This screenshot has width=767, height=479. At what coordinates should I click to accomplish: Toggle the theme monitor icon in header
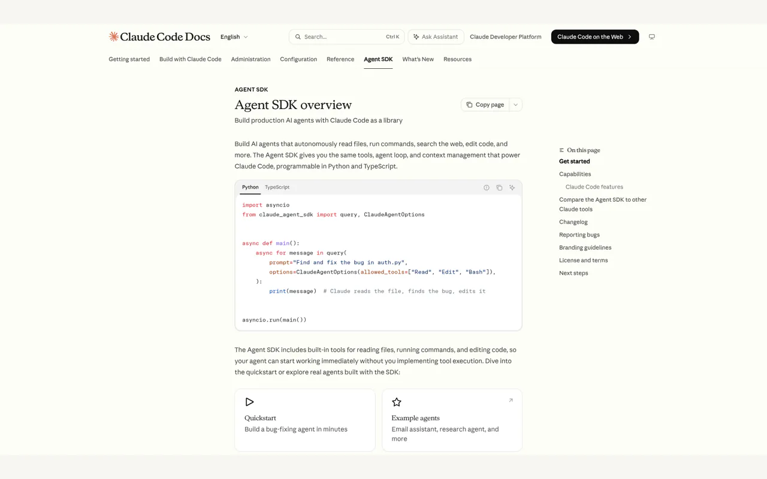click(652, 37)
